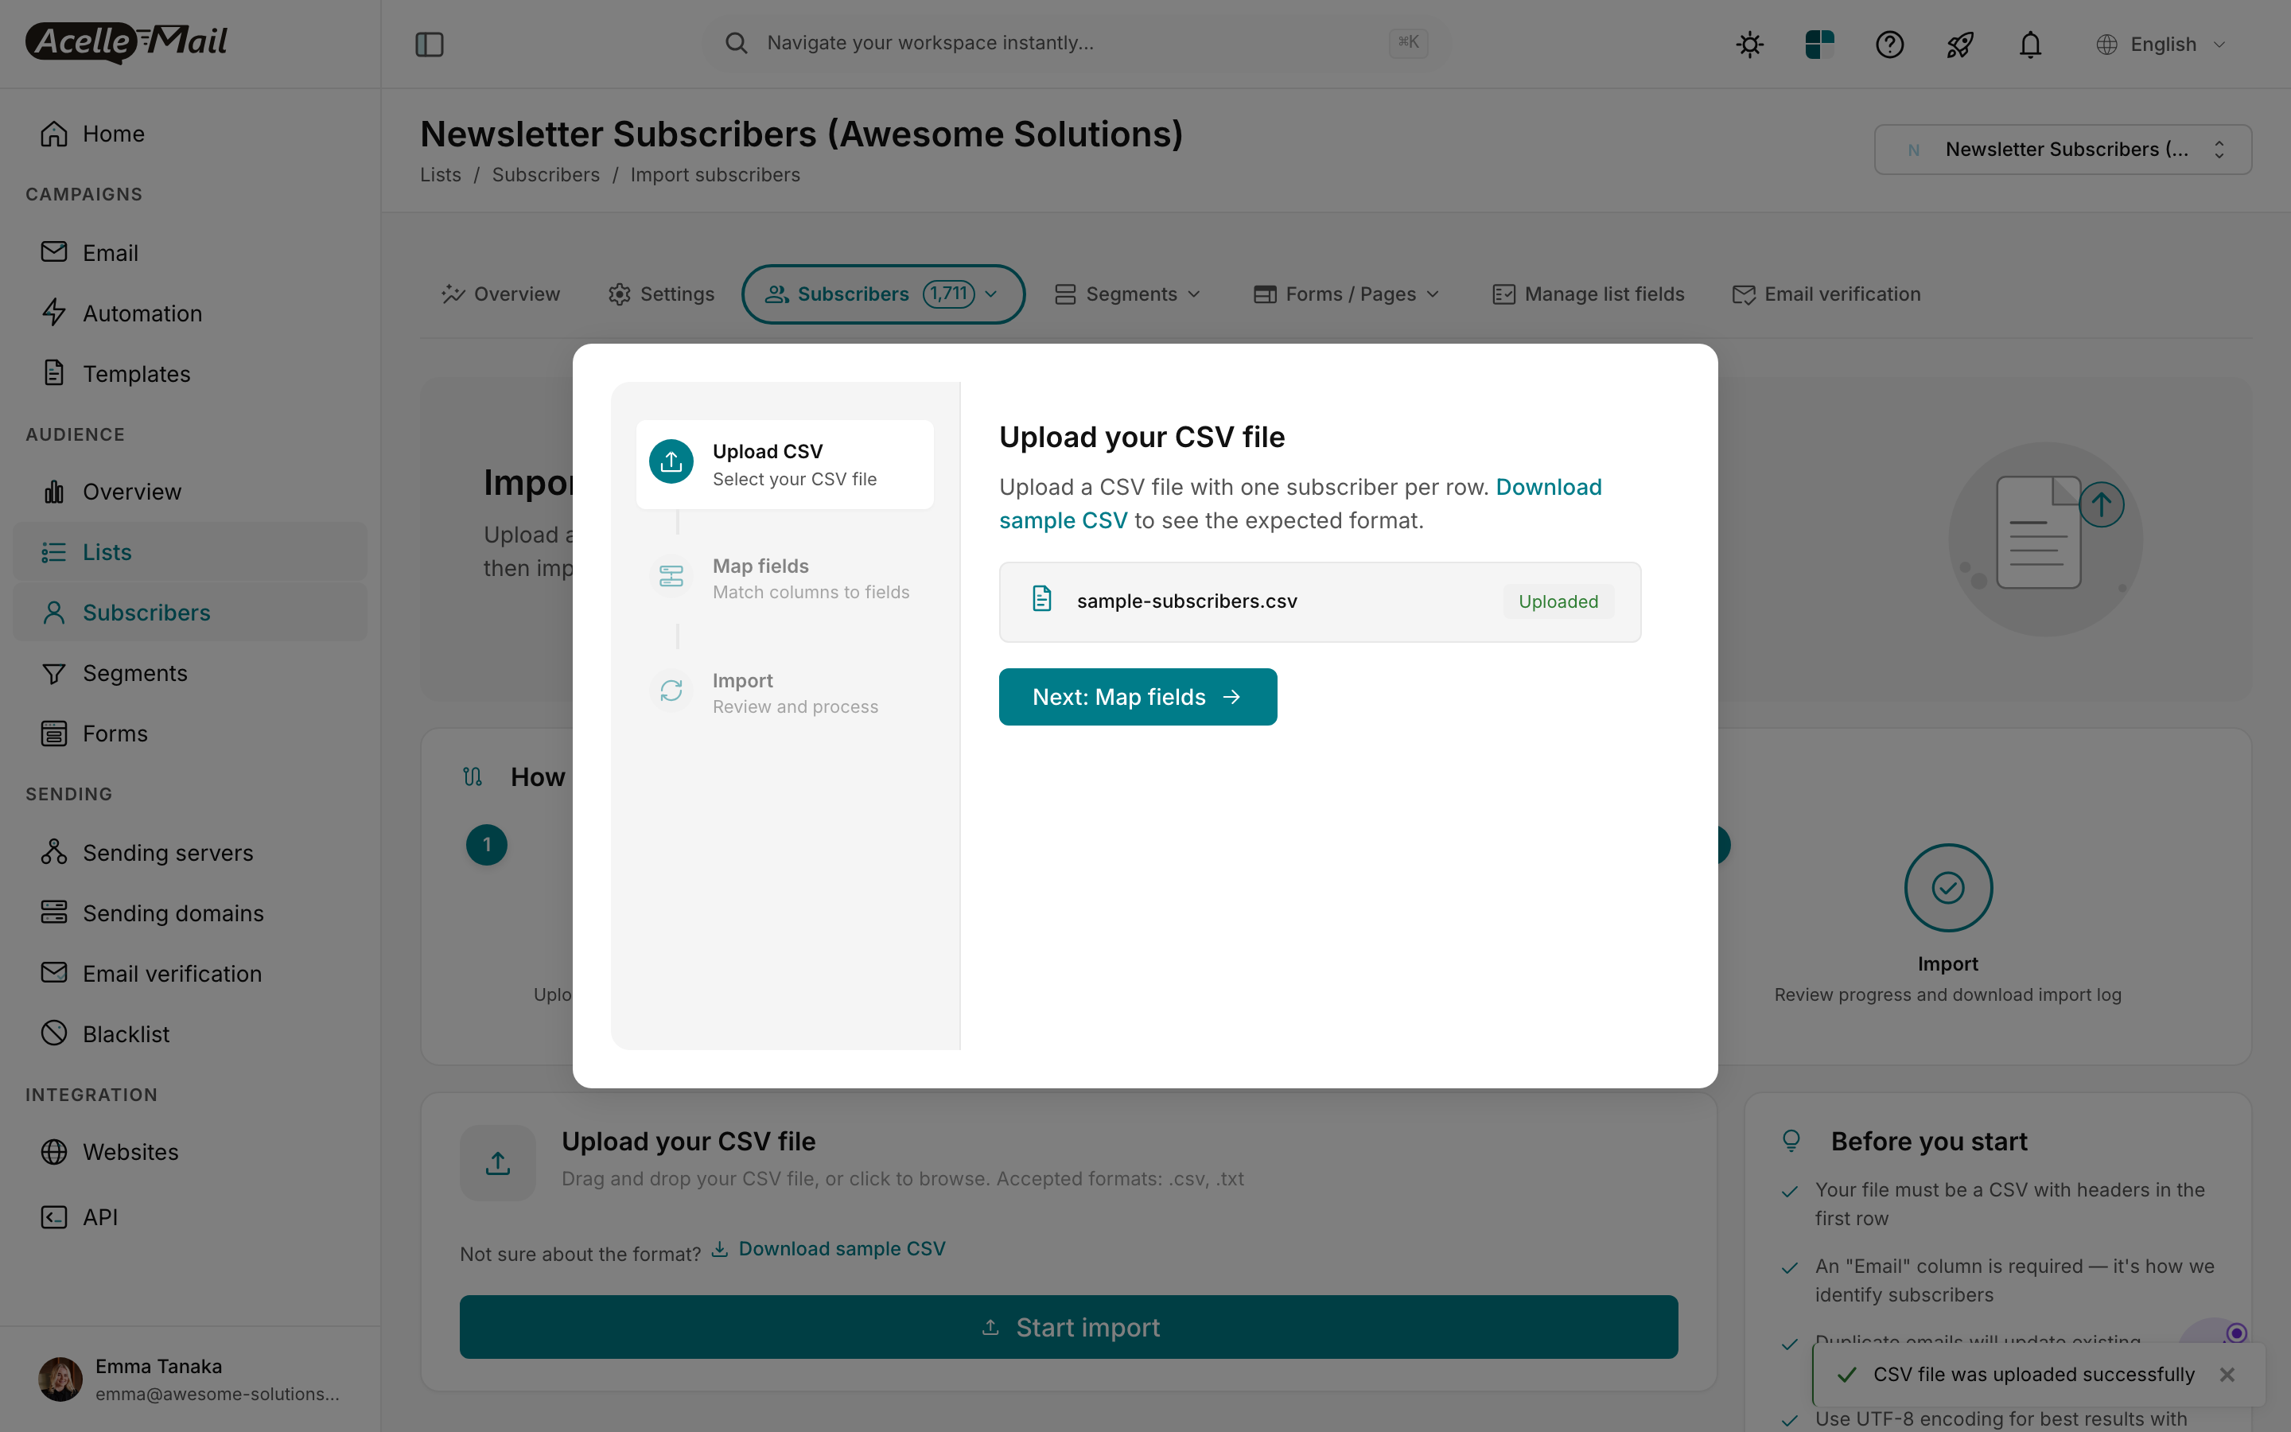Click Next: Map fields button
Image resolution: width=2291 pixels, height=1432 pixels.
(1137, 697)
